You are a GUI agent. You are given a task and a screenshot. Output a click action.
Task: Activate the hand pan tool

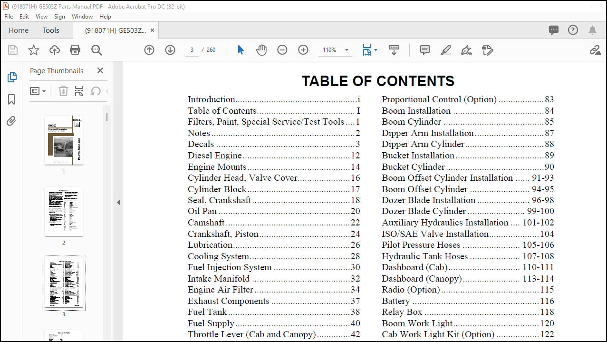261,50
